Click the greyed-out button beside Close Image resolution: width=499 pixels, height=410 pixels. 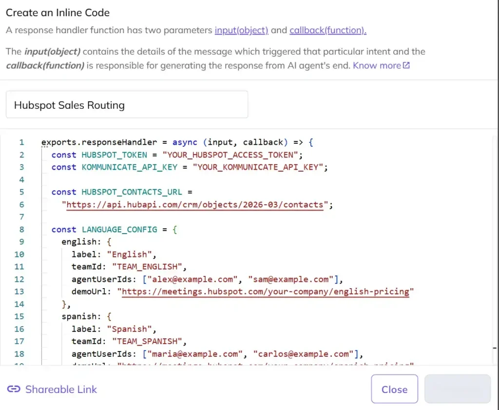click(457, 389)
